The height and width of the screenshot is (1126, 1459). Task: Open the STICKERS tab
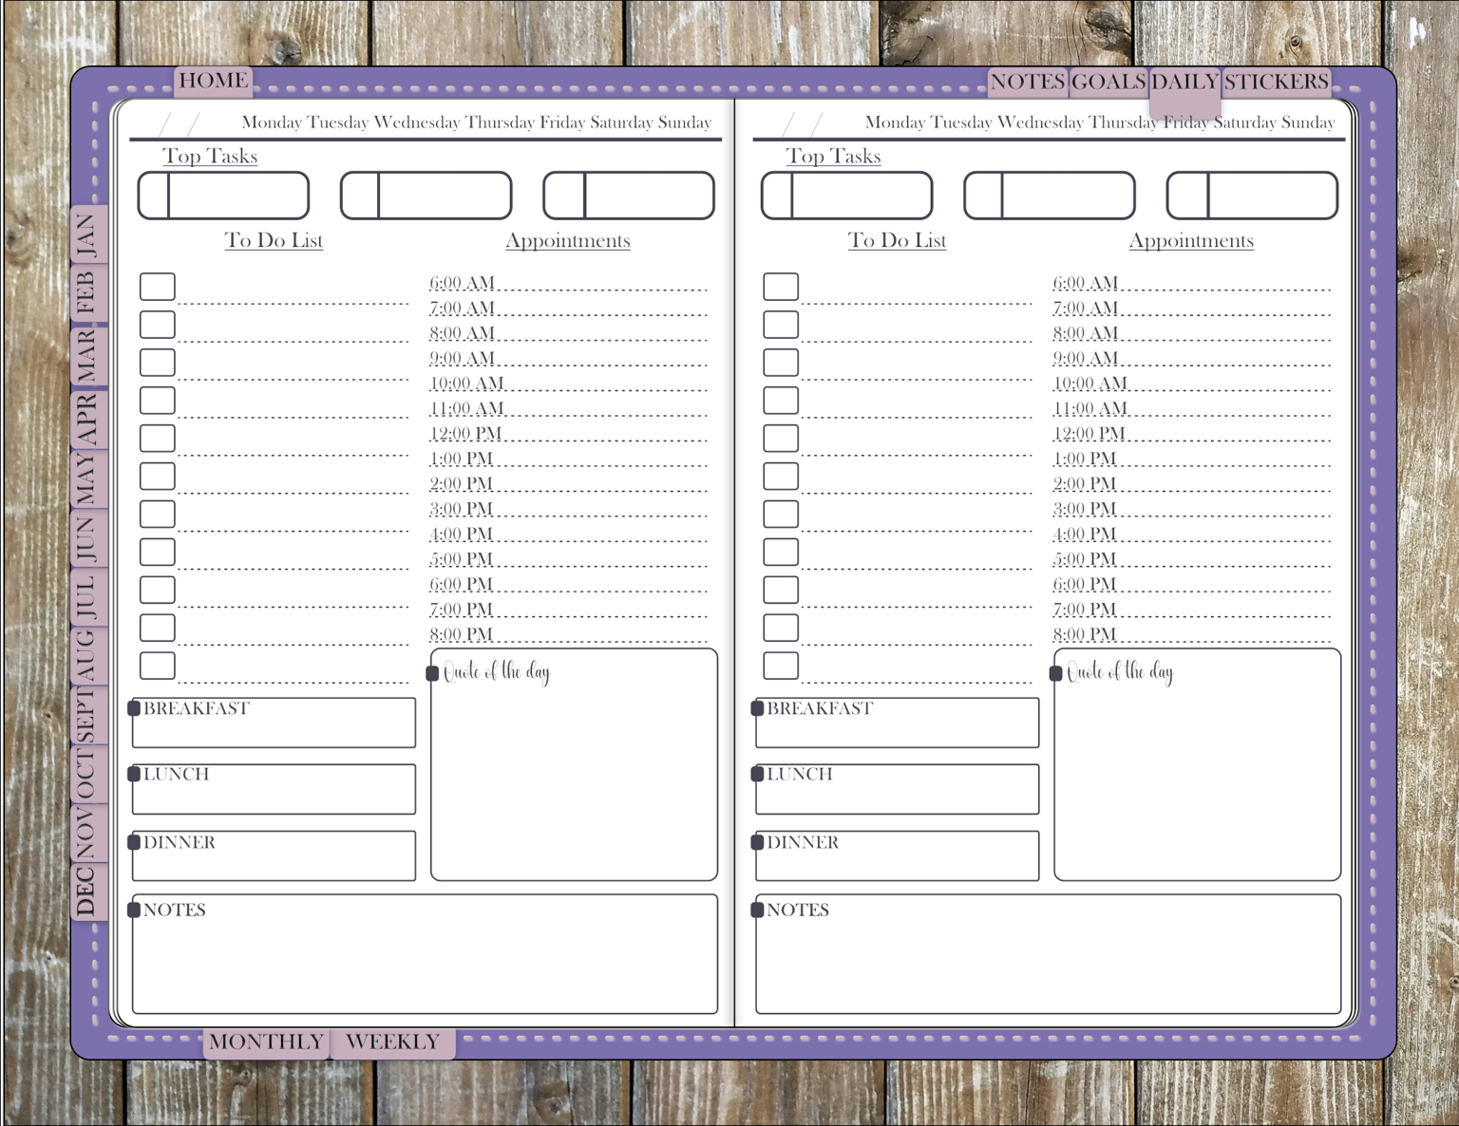(1276, 82)
